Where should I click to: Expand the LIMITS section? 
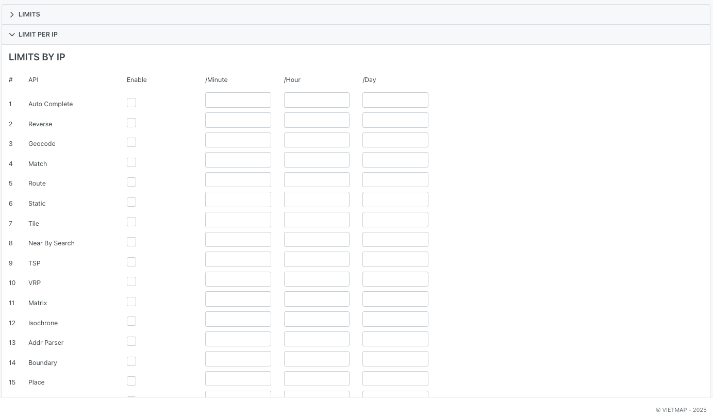[x=29, y=14]
